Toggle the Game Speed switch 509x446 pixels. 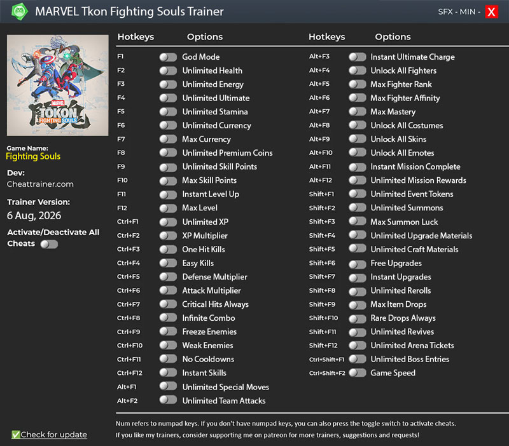(x=358, y=373)
